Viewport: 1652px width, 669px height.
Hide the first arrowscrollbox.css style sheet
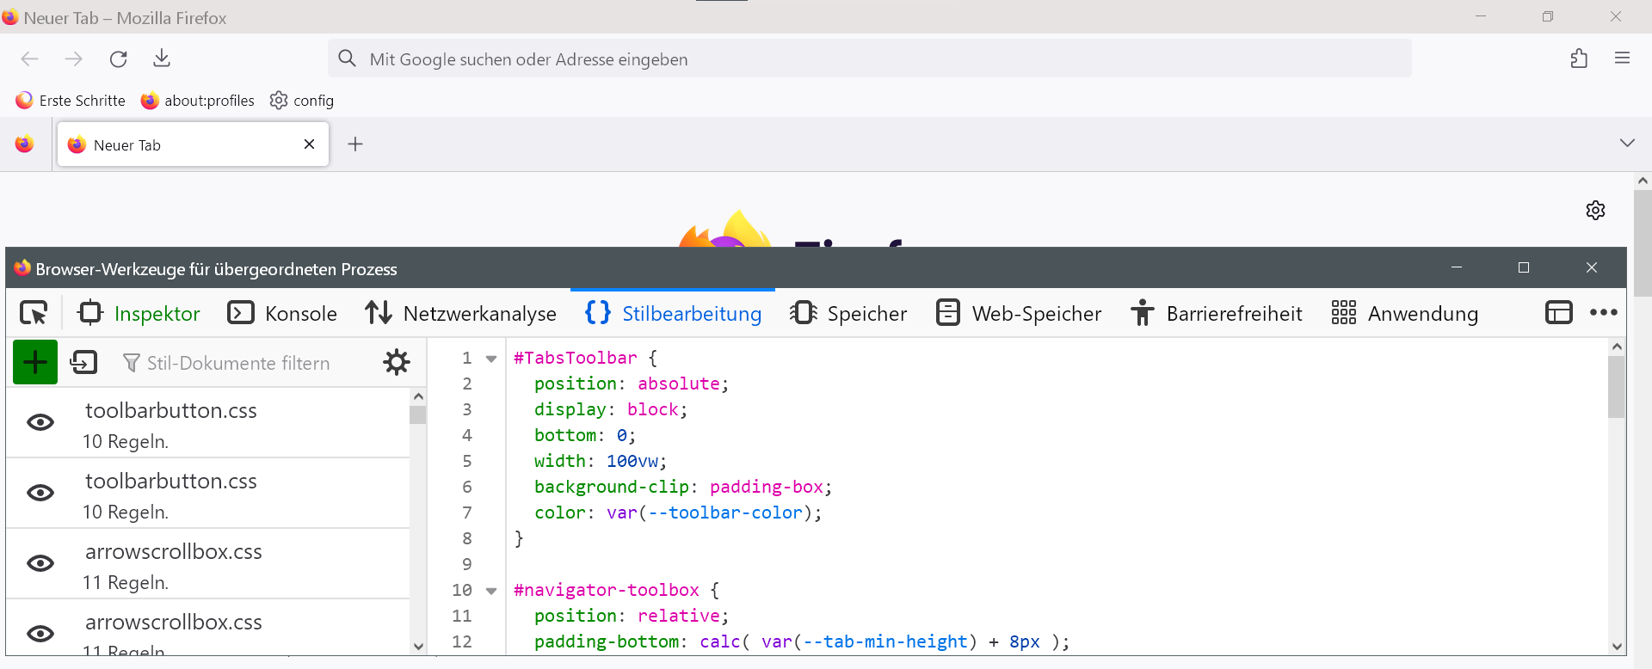(x=40, y=564)
